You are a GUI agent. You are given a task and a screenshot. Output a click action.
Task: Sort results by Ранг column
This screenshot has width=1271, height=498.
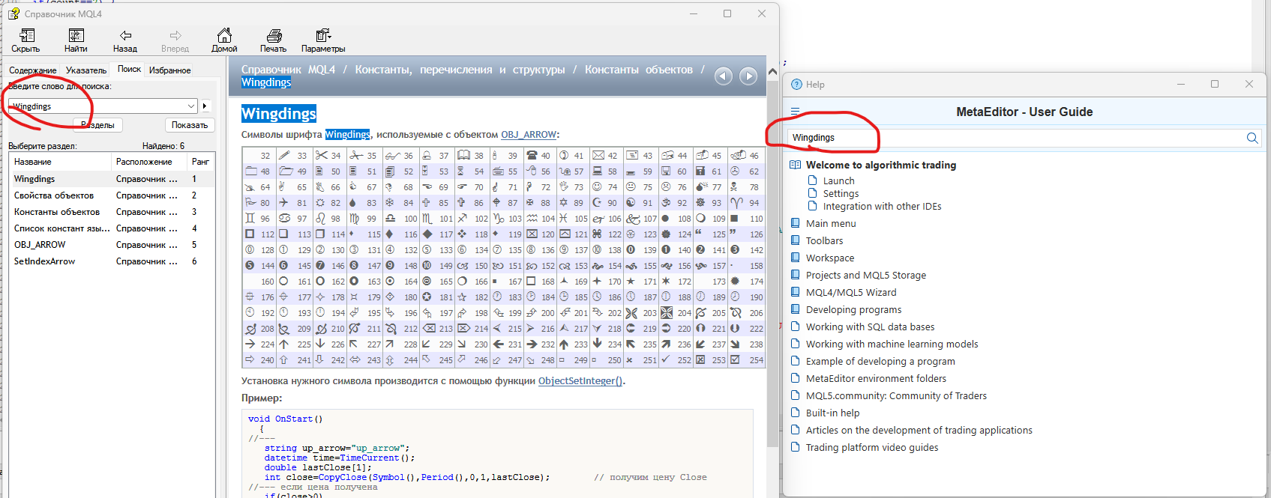[x=200, y=162]
